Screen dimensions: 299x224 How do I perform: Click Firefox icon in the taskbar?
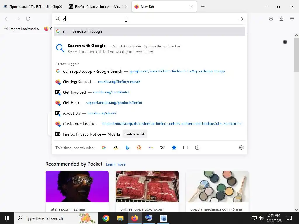134,218
